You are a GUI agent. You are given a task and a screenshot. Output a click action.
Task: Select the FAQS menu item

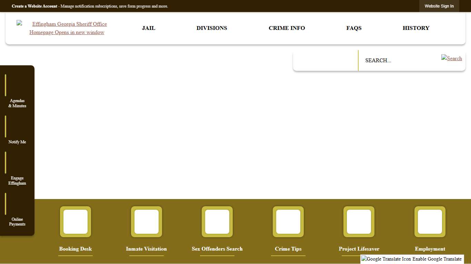pos(354,28)
